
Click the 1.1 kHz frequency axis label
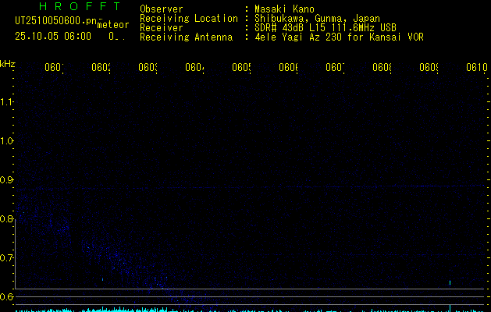[8, 102]
